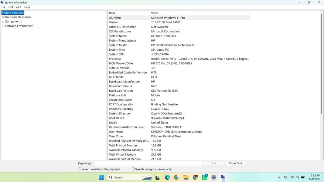Screen dimensions: 324x182
Task: Click the Close Find button
Action: 235,163
